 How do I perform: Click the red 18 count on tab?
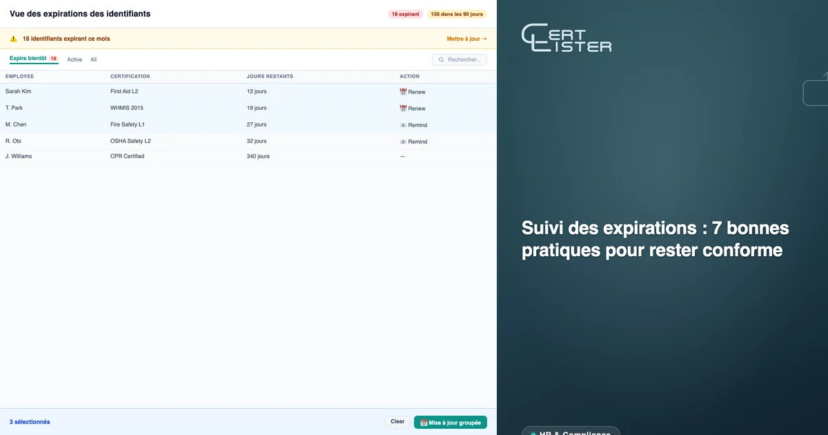click(x=53, y=59)
